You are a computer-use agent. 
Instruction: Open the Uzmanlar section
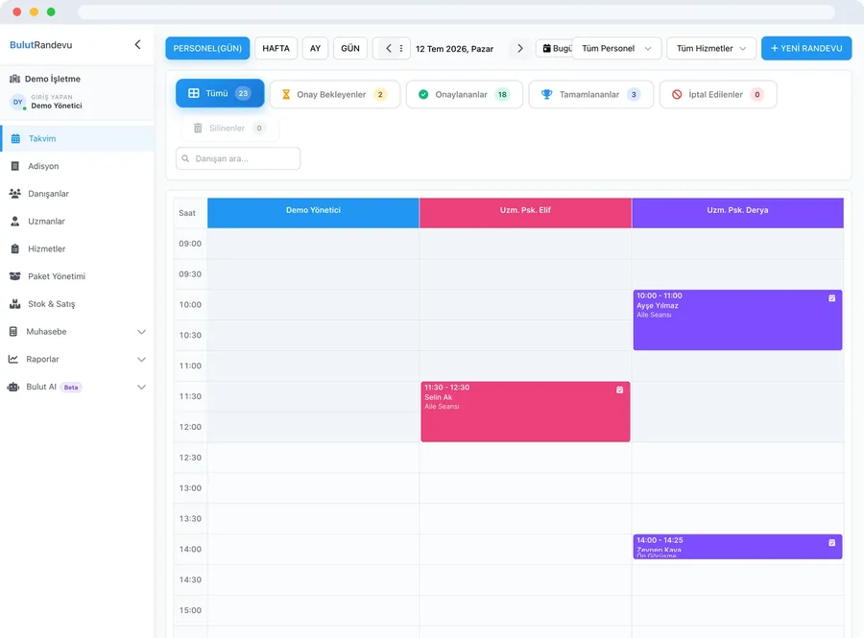pos(77,221)
